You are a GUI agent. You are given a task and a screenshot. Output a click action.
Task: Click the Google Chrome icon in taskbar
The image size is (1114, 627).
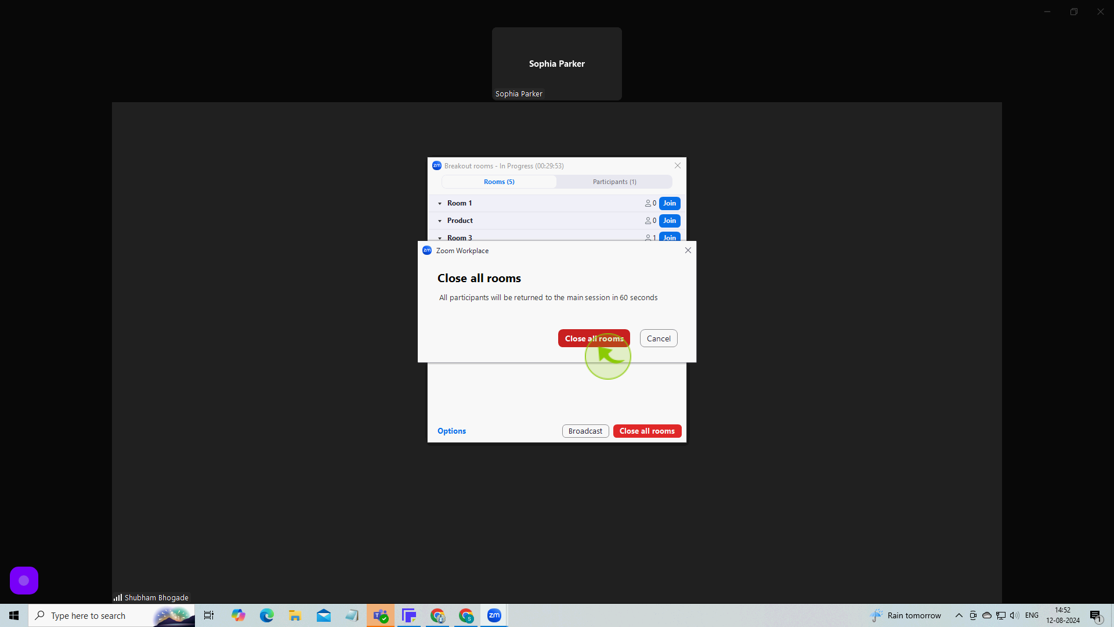(437, 615)
